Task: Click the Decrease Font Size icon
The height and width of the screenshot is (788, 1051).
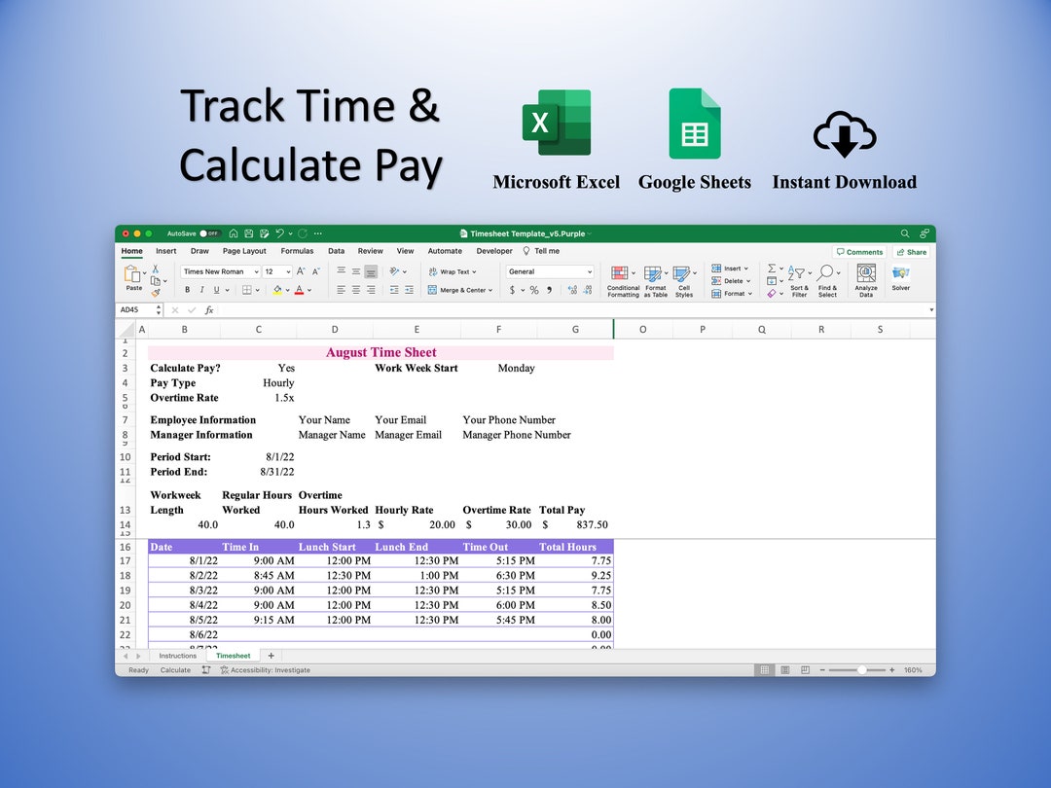Action: [x=316, y=271]
